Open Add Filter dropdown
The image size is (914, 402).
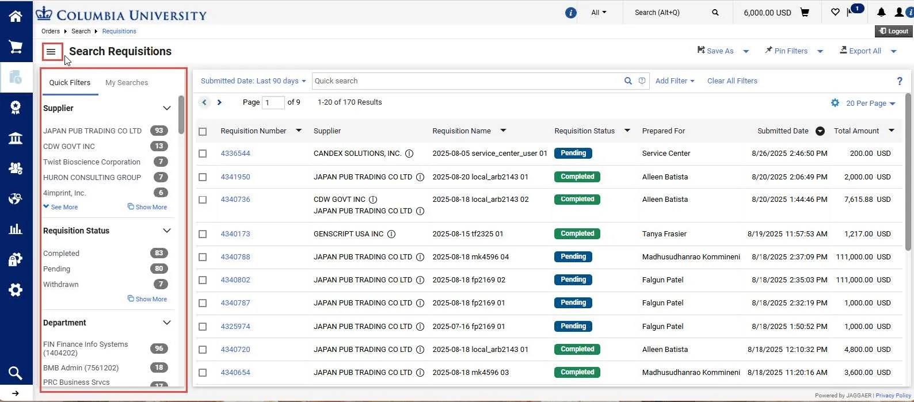[675, 81]
